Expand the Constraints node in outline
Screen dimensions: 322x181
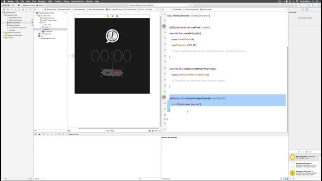(x=41, y=32)
